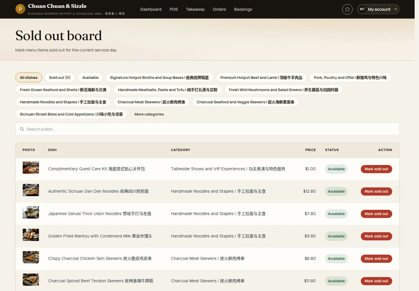Open the Complimentary Guest Care Kit photo
Screen dimensions: 419x291
(x=31, y=168)
